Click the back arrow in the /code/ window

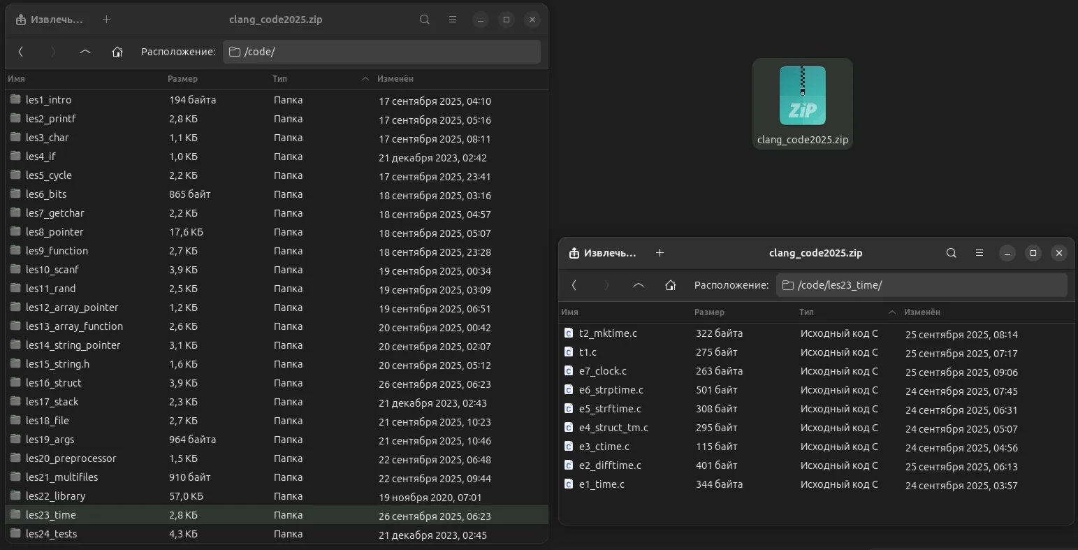(x=21, y=52)
